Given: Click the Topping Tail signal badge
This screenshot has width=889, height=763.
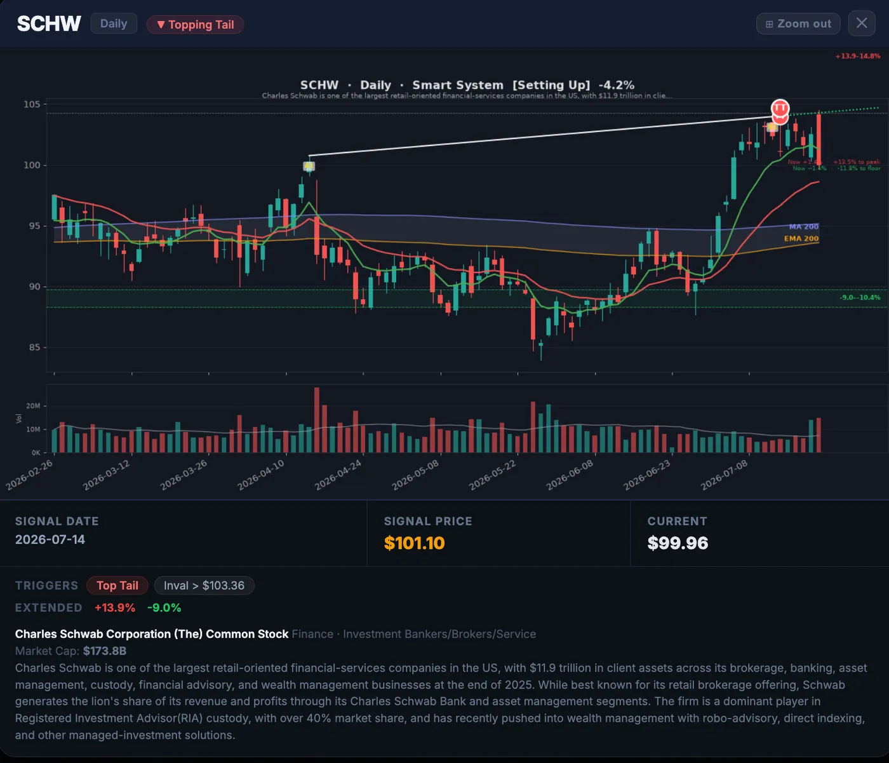Looking at the screenshot, I should pyautogui.click(x=196, y=24).
